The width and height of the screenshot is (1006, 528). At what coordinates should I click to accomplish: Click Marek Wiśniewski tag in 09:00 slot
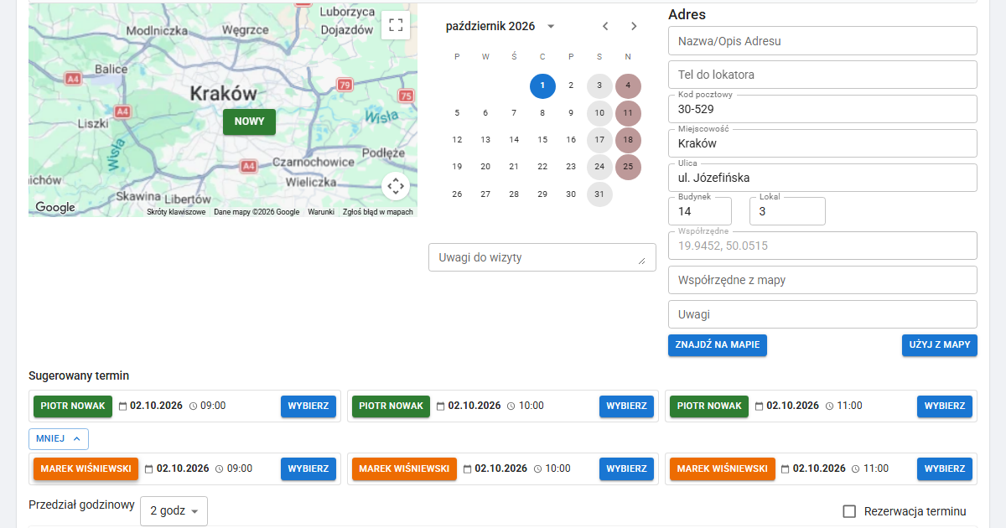[x=86, y=468]
